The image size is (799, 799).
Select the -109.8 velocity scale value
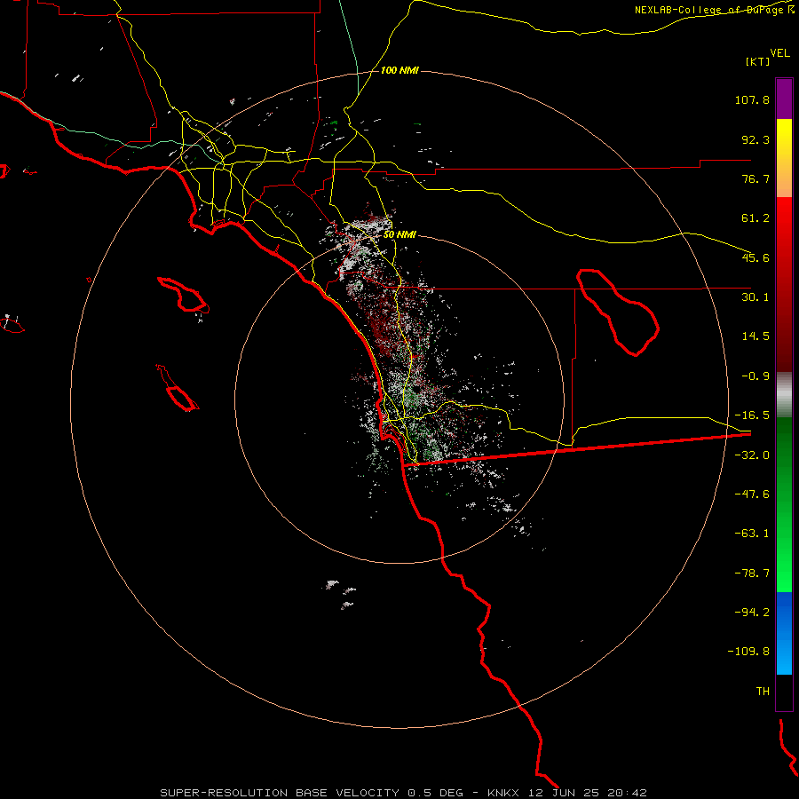[749, 652]
